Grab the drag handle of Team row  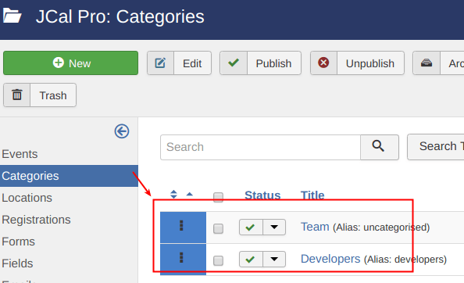tap(181, 226)
